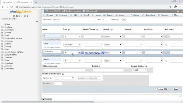Open Default dropdown for id column

pos(113,37)
